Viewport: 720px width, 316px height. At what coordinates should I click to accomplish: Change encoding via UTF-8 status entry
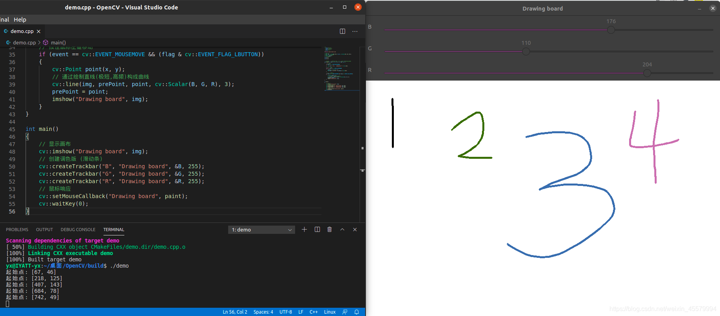[x=286, y=312]
